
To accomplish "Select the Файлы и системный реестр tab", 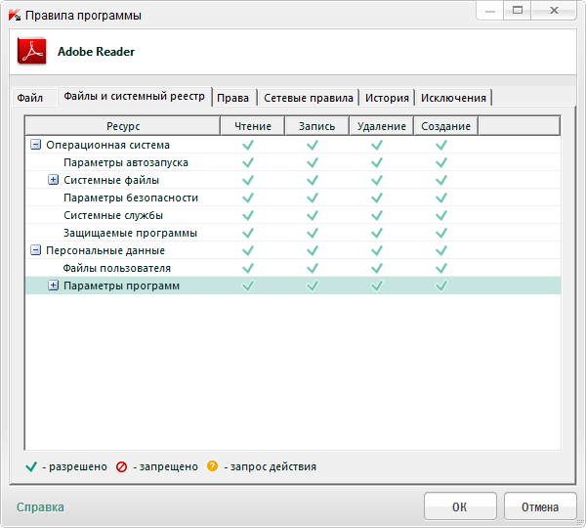I will coord(134,97).
